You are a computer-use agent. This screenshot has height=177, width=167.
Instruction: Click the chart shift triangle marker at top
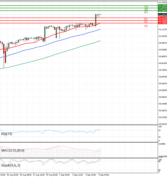pyautogui.click(x=104, y=2)
